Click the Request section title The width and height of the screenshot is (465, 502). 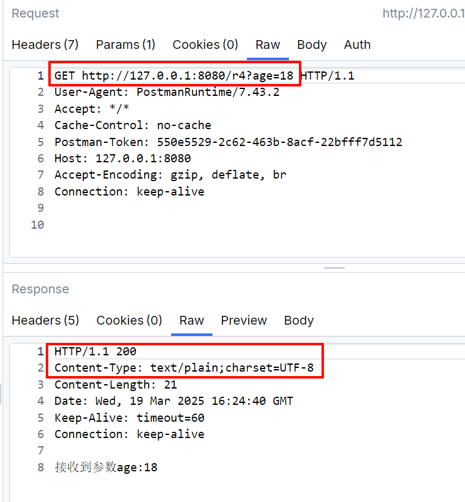(35, 13)
